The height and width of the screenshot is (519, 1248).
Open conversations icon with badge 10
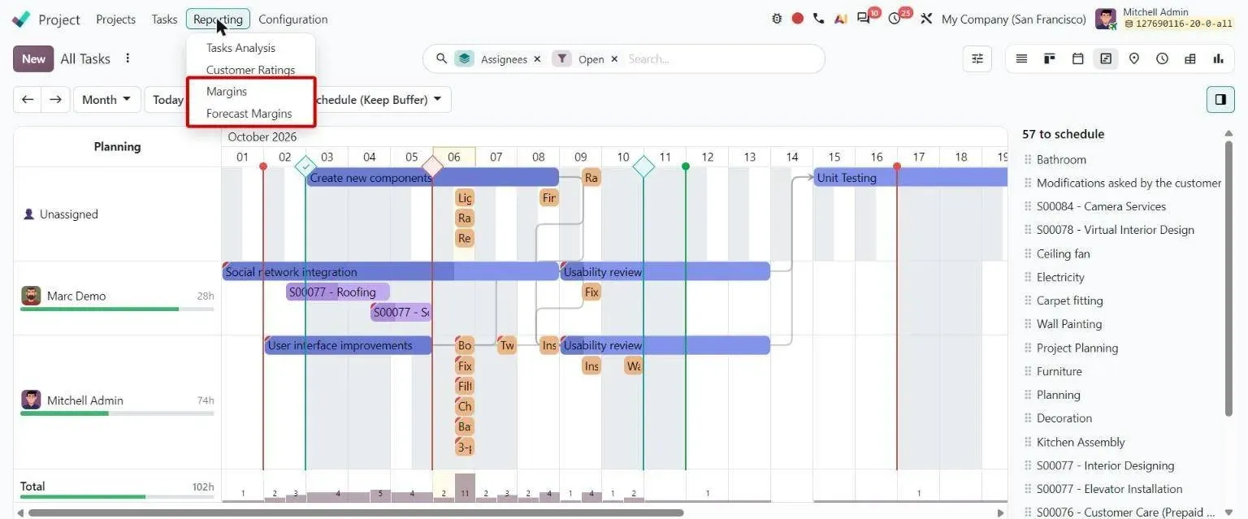tap(864, 19)
